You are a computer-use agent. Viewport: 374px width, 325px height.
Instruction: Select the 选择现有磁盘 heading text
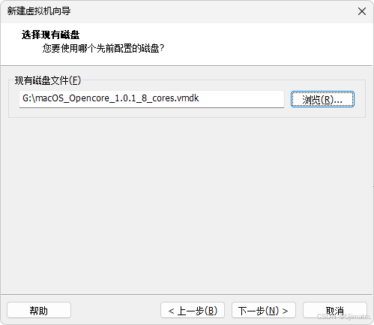point(50,35)
